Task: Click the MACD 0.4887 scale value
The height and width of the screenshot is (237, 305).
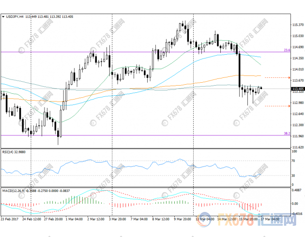Action: (x=296, y=190)
